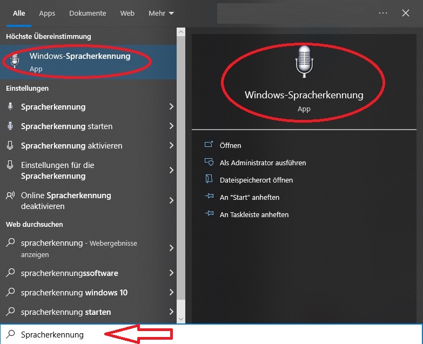Open the three-dots options menu

pos(383,13)
